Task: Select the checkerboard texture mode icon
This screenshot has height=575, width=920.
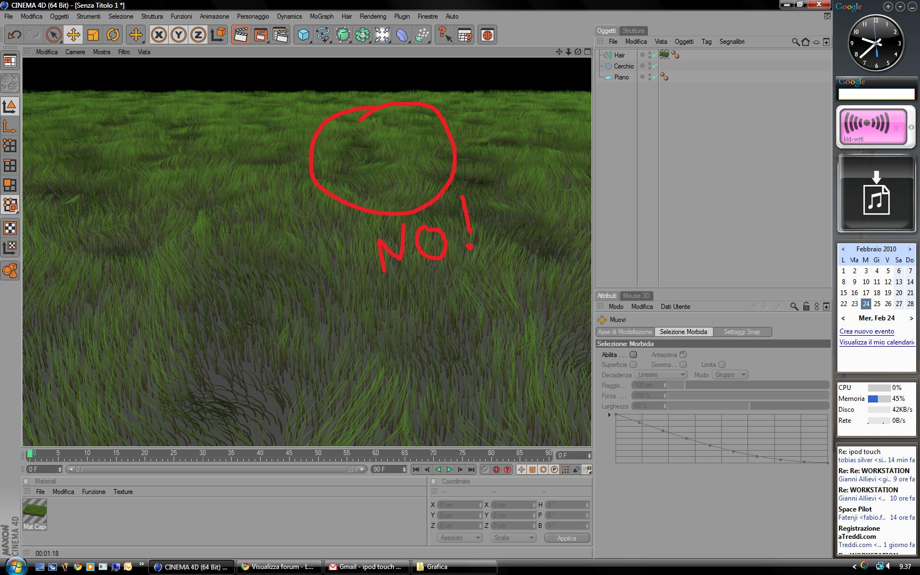Action: click(10, 228)
